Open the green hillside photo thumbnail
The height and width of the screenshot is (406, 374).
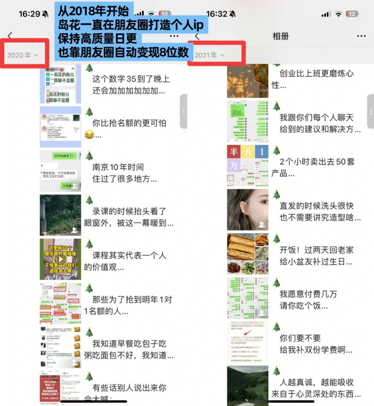[247, 385]
